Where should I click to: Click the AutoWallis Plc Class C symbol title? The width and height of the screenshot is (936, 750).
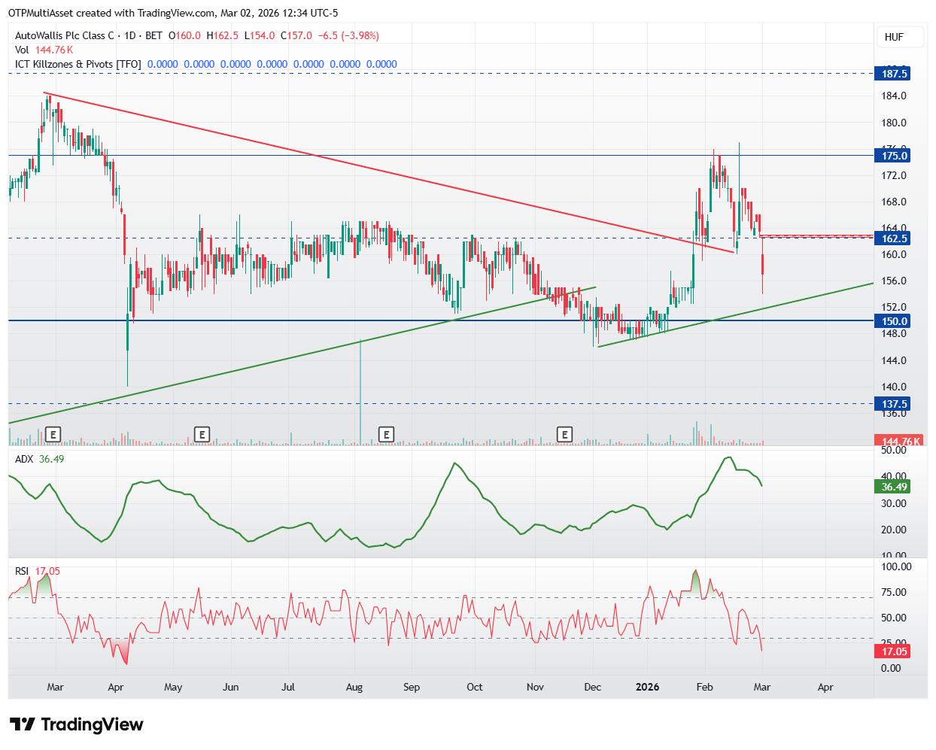tap(65, 35)
